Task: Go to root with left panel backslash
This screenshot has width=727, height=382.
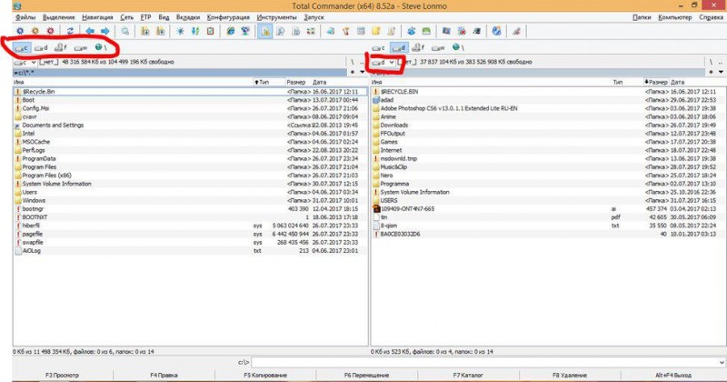Action: tap(353, 62)
